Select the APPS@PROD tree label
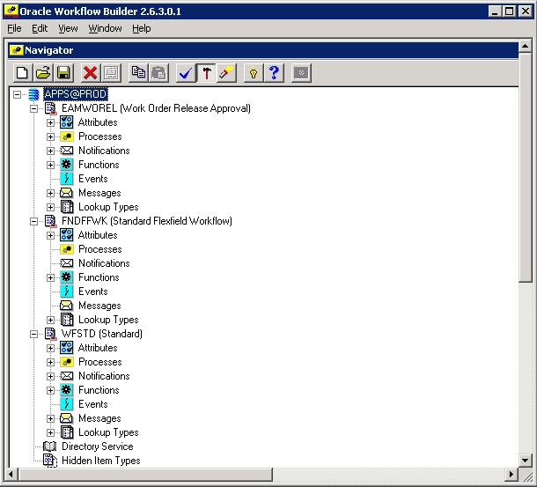 click(76, 94)
